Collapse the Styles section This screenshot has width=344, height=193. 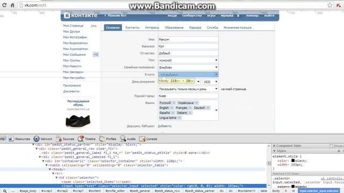coord(274,151)
